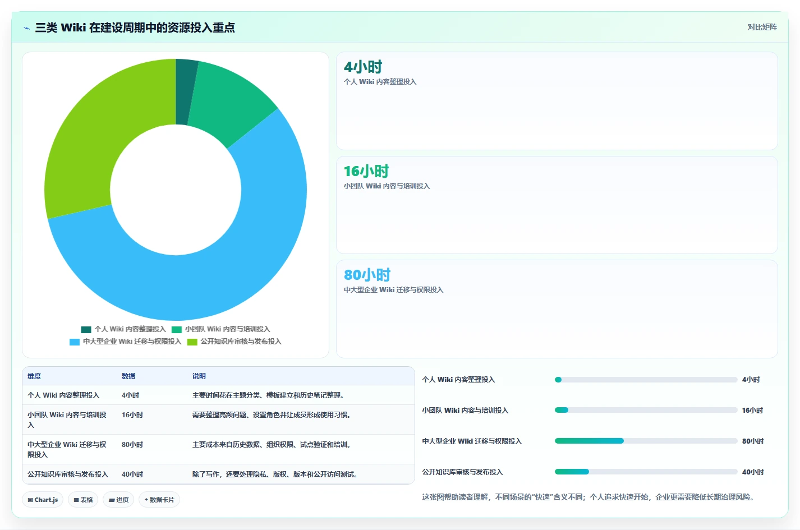This screenshot has height=530, width=800.
Task: Click description 主要成本来自历史数据、组织权限、试点验证和培训
Action: coord(272,445)
